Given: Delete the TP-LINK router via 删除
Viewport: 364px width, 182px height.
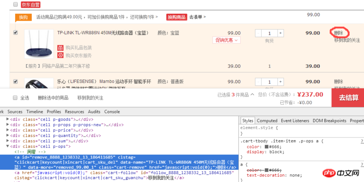Looking at the screenshot, I should (x=339, y=33).
